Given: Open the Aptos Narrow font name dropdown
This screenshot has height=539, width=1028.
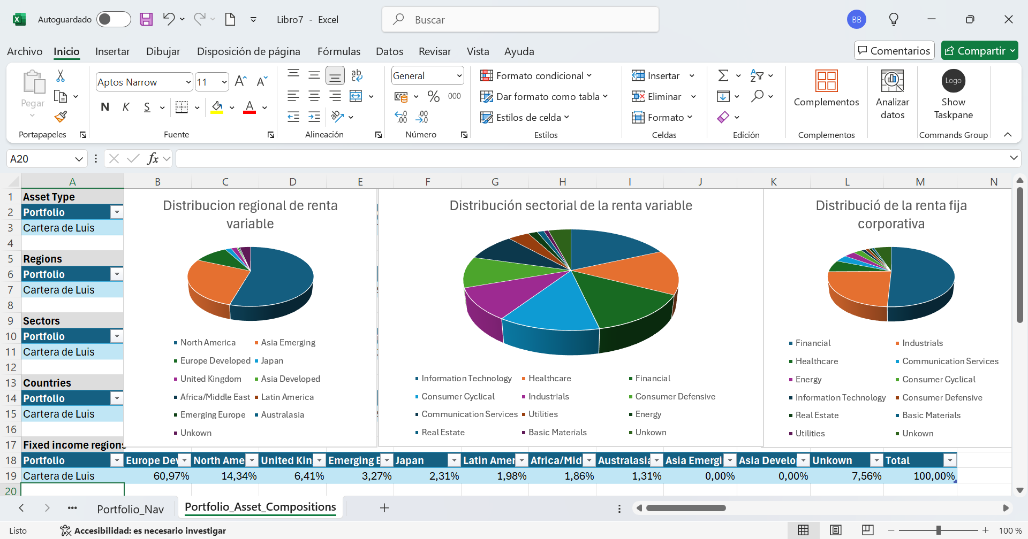Looking at the screenshot, I should point(188,82).
